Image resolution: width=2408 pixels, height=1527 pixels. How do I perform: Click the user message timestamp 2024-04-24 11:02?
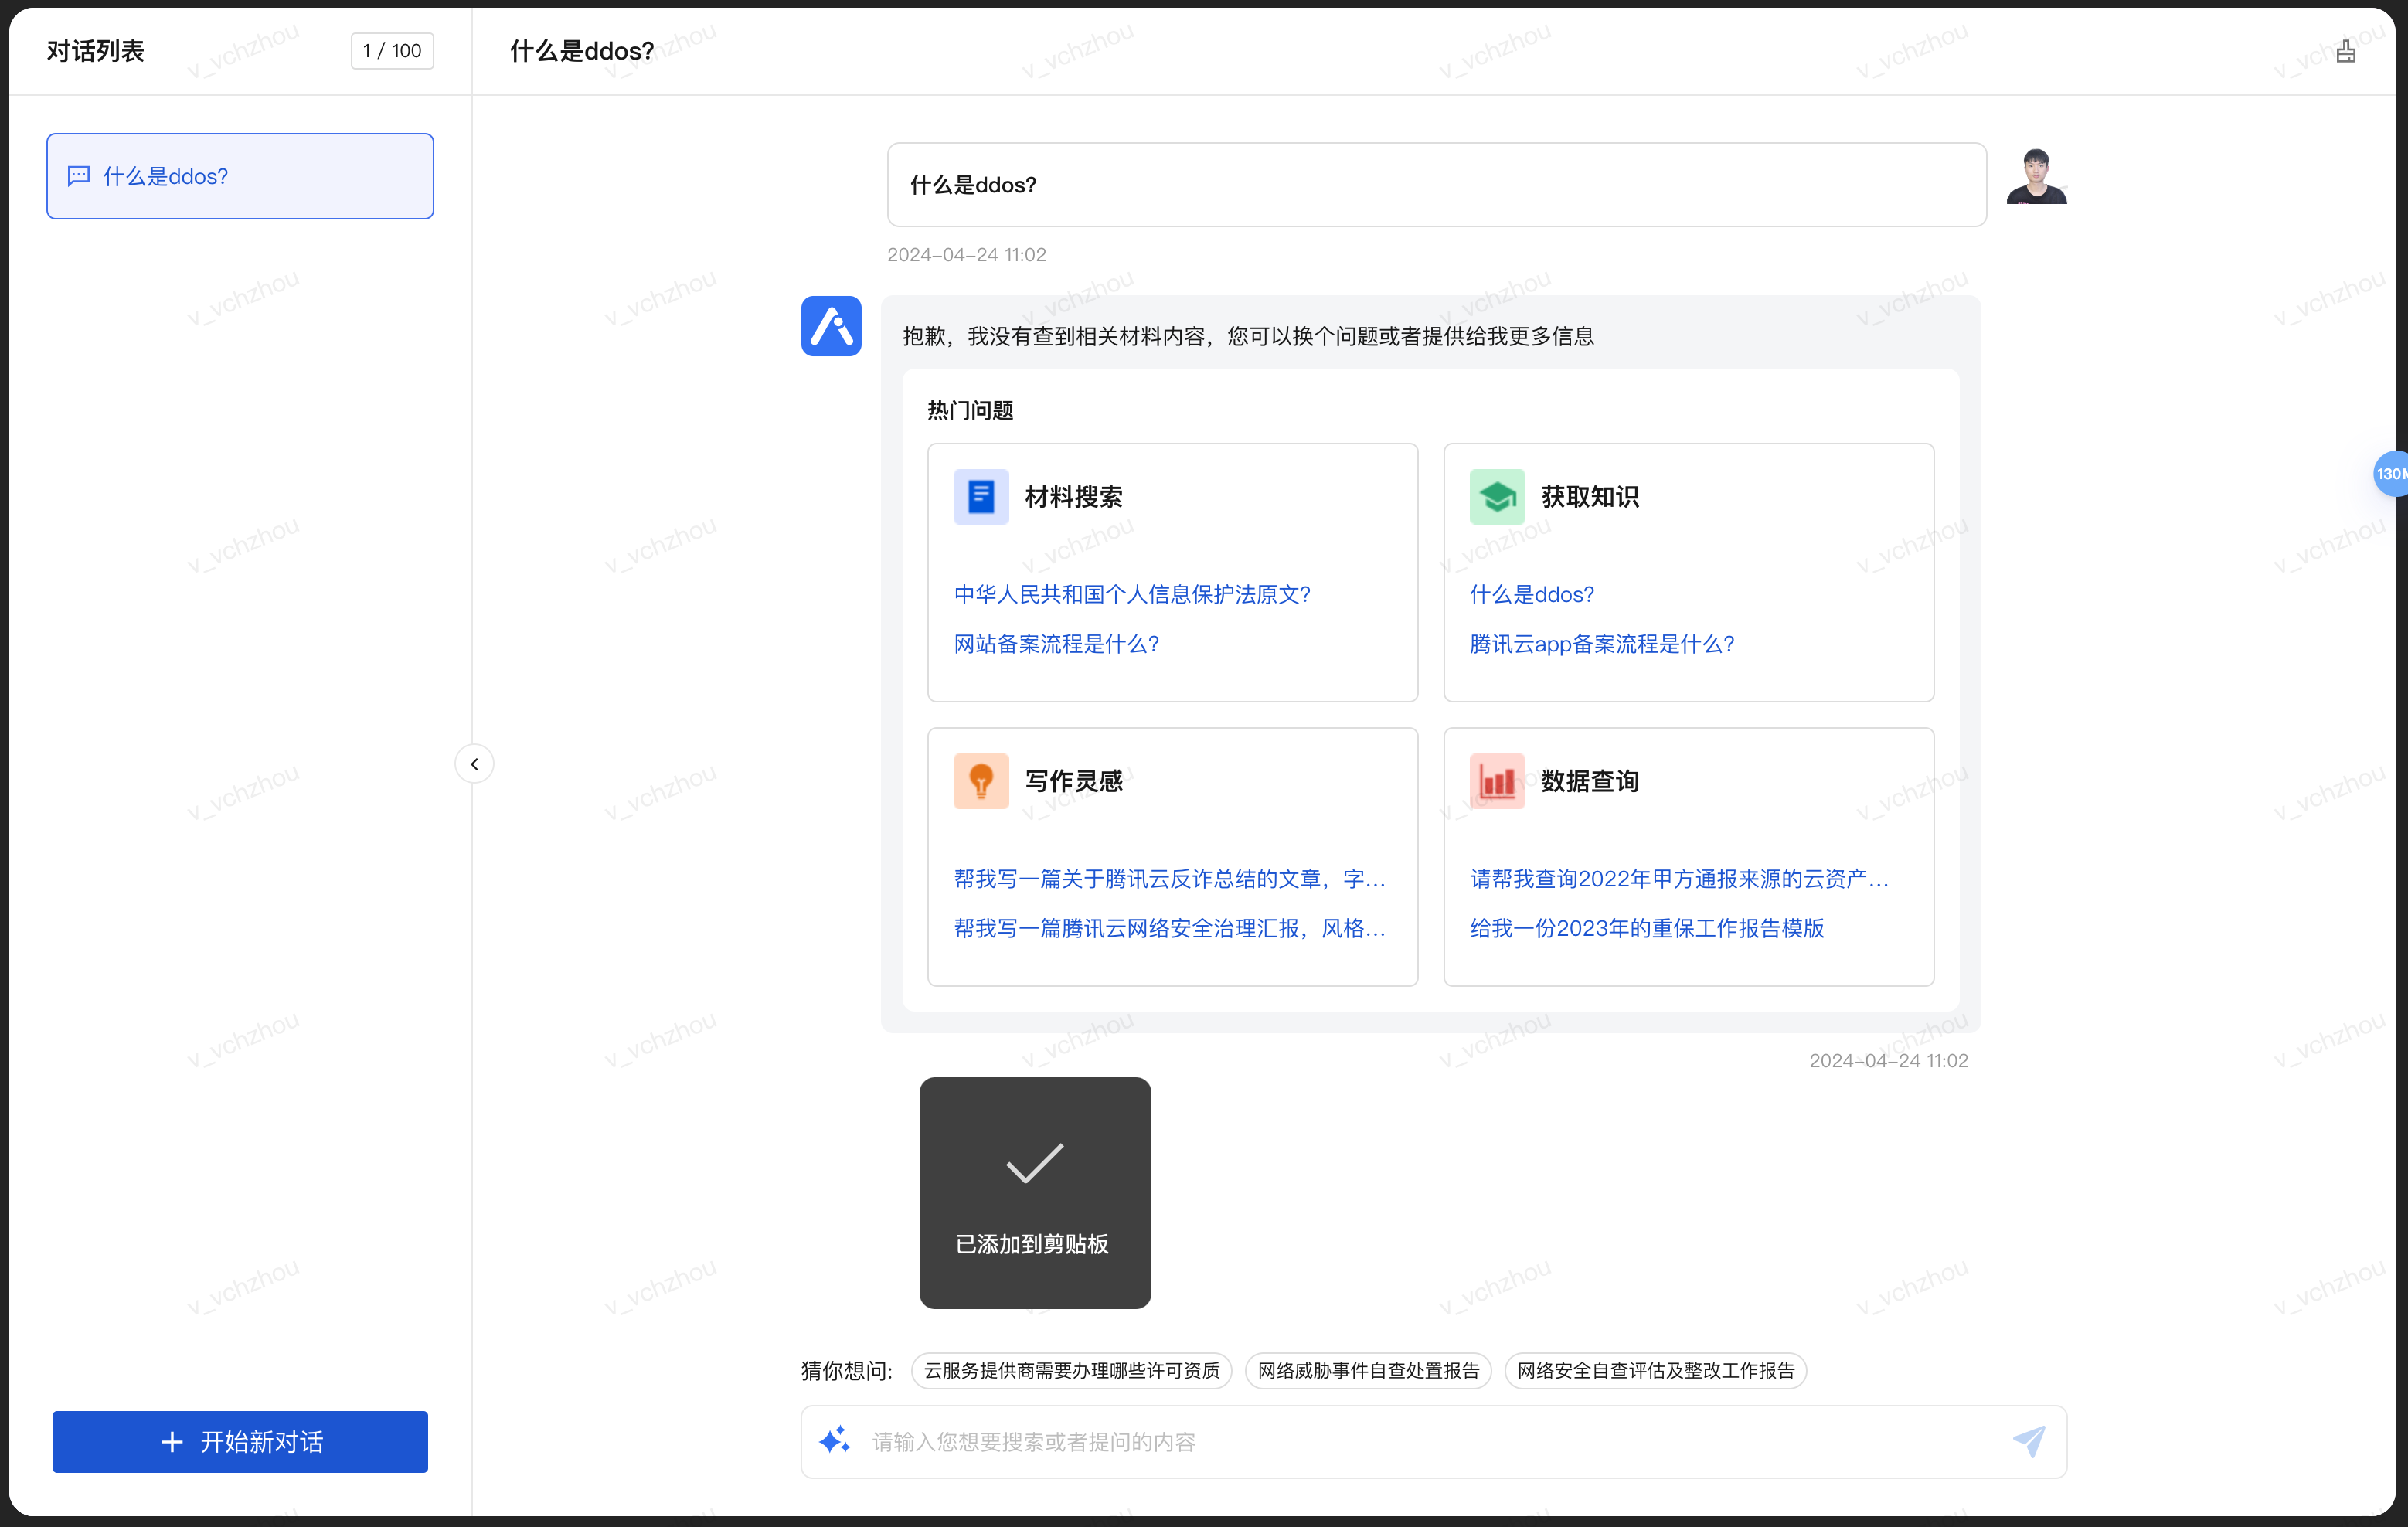pyautogui.click(x=967, y=254)
